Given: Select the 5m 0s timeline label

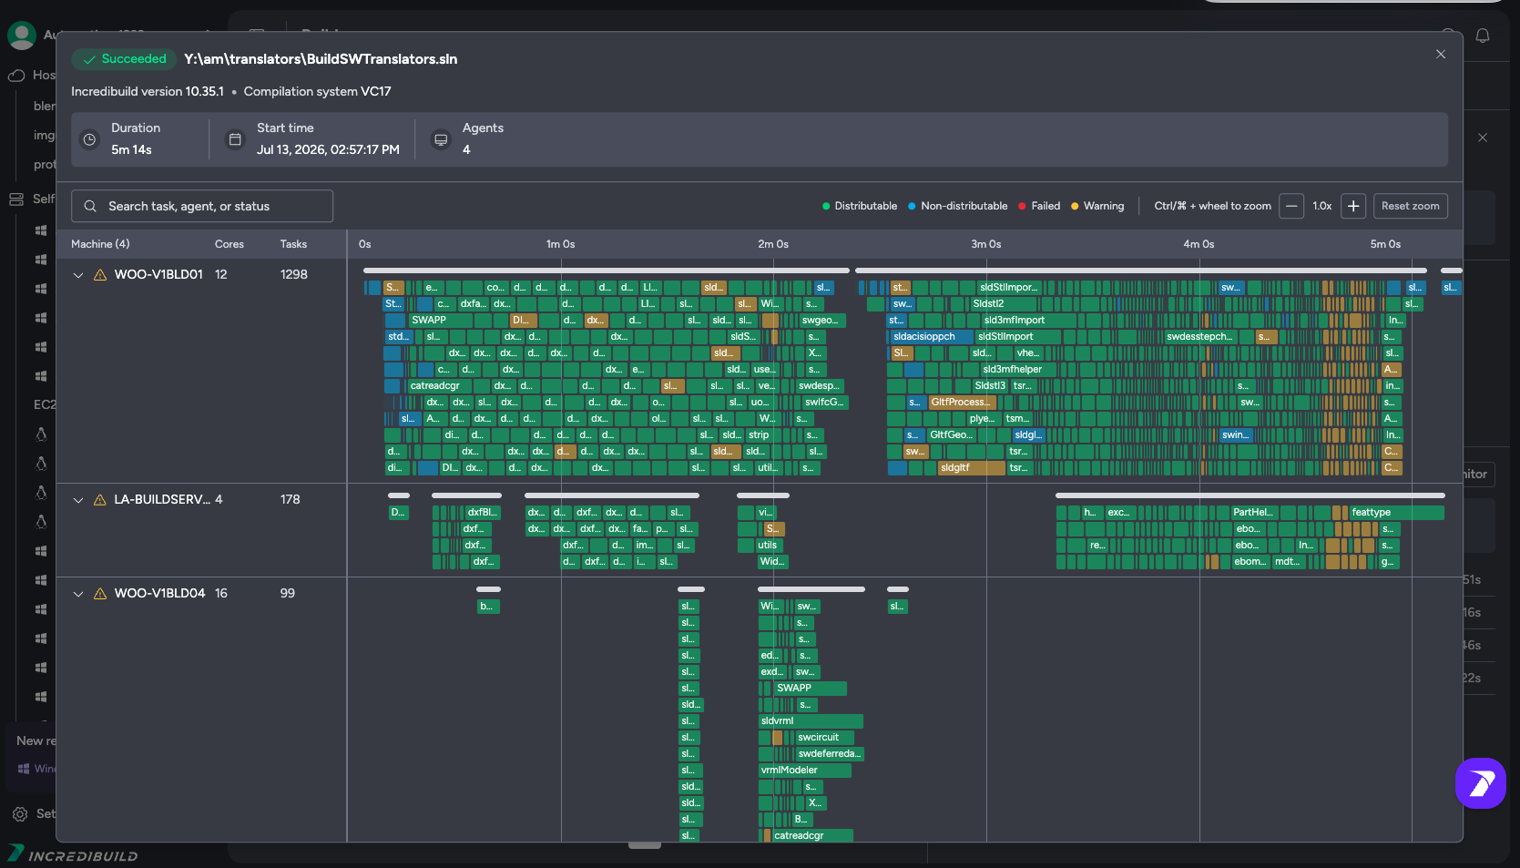Looking at the screenshot, I should click(x=1385, y=244).
